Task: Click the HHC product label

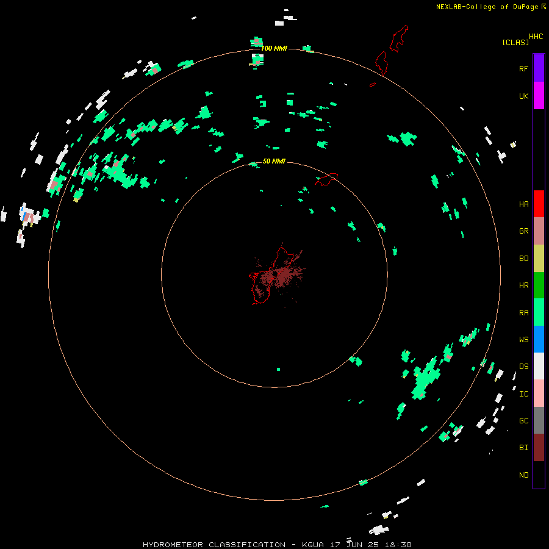Action: point(536,37)
